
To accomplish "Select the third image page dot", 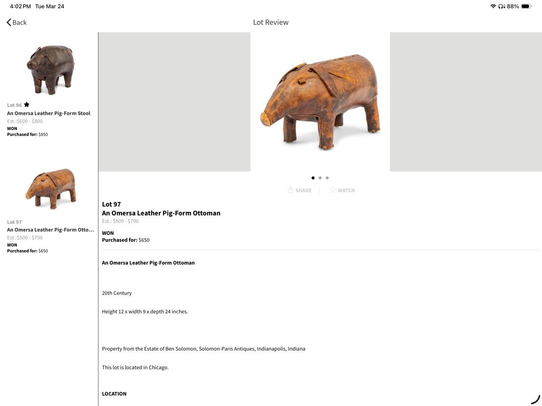I will pyautogui.click(x=327, y=178).
